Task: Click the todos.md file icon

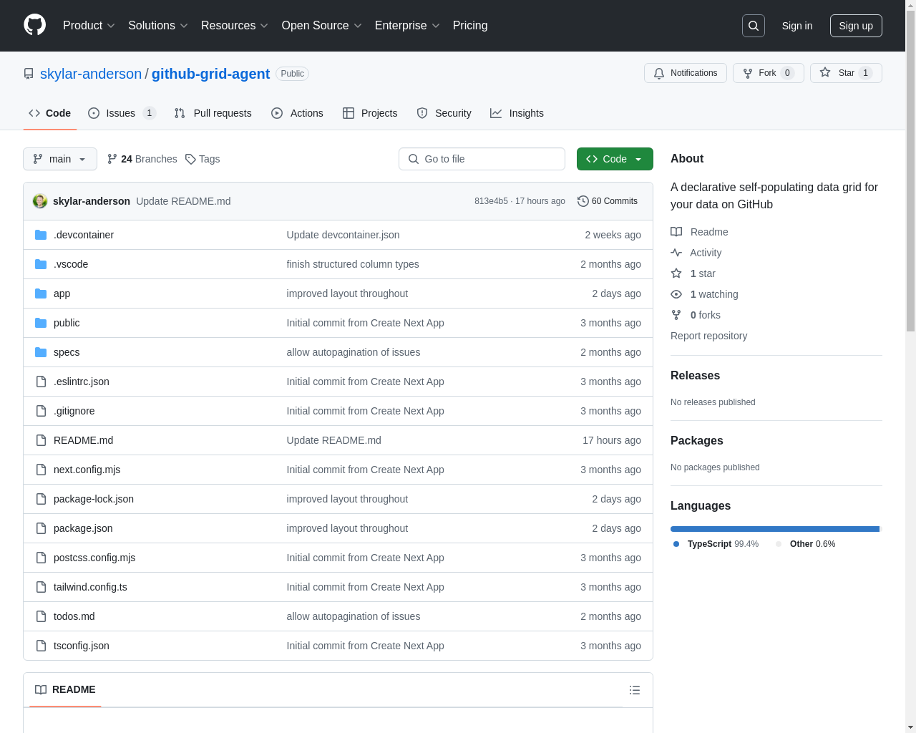Action: click(41, 616)
